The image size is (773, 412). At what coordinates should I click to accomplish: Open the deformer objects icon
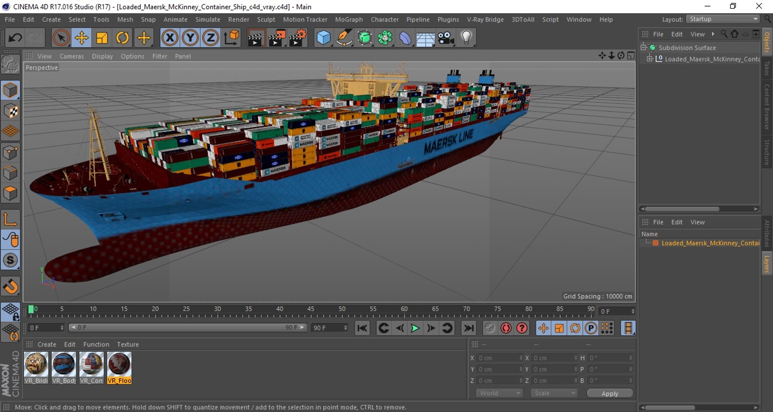click(x=405, y=38)
